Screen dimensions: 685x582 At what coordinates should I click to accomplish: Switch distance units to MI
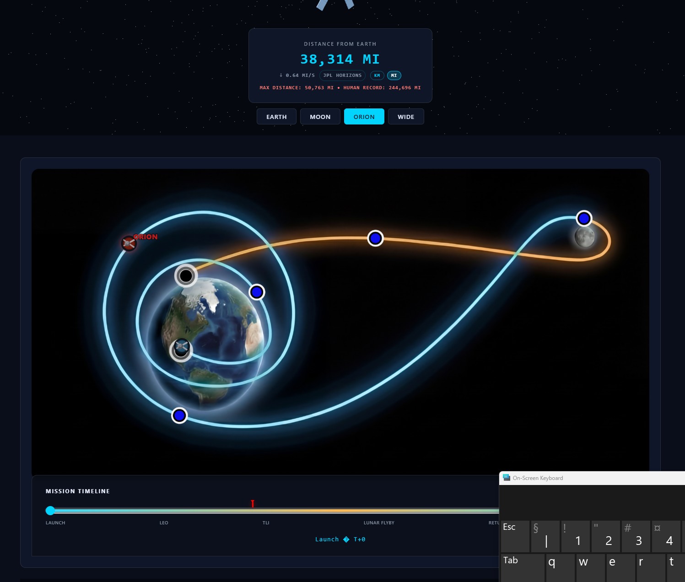click(x=394, y=75)
